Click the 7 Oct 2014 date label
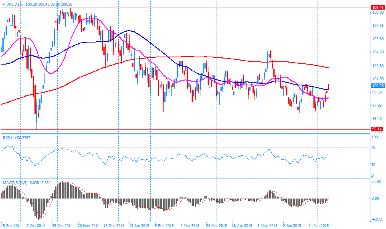 [x=36, y=225]
